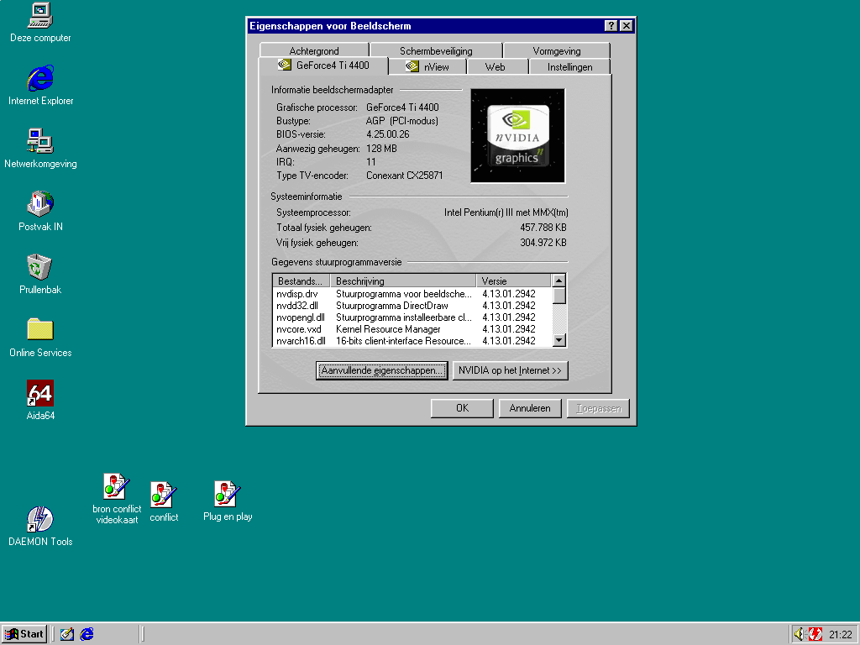Click the Versie column header
The image size is (860, 645).
coord(513,281)
